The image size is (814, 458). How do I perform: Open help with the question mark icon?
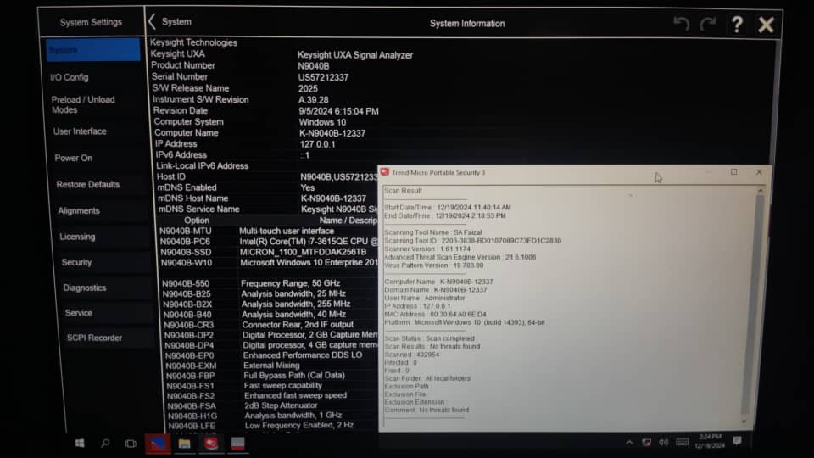737,24
